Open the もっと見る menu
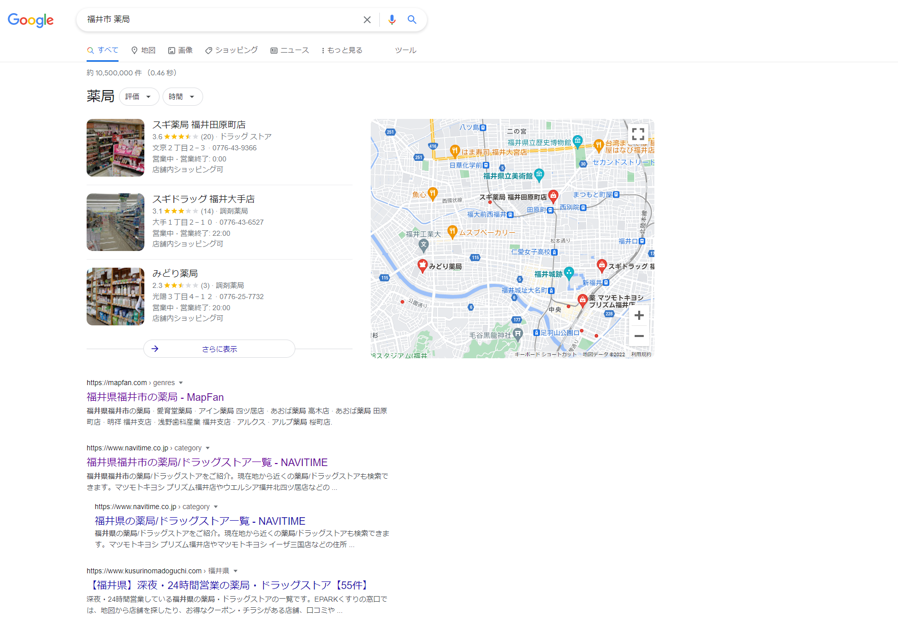This screenshot has width=898, height=629. (x=342, y=50)
